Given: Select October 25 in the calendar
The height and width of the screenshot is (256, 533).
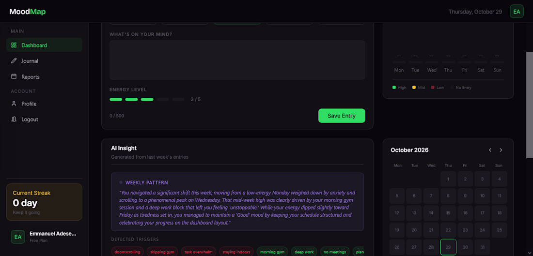Looking at the screenshot, I should 500,230.
